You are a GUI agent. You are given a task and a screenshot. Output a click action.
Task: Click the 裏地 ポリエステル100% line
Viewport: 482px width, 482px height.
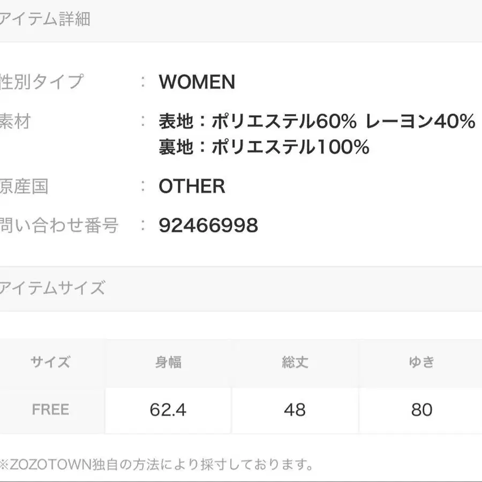pyautogui.click(x=263, y=147)
